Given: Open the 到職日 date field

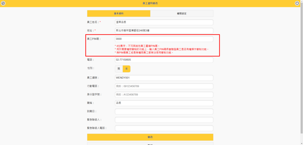Looking at the screenshot, I should click(164, 112).
